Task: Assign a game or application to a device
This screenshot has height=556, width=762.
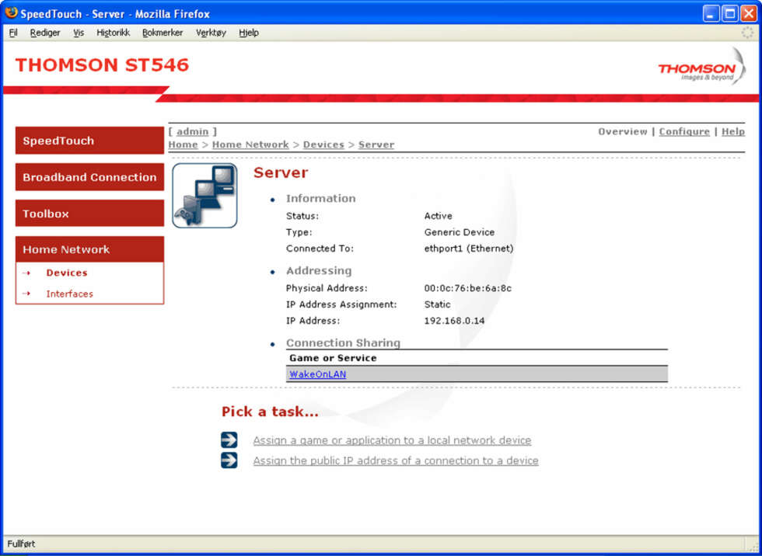Action: pyautogui.click(x=392, y=440)
